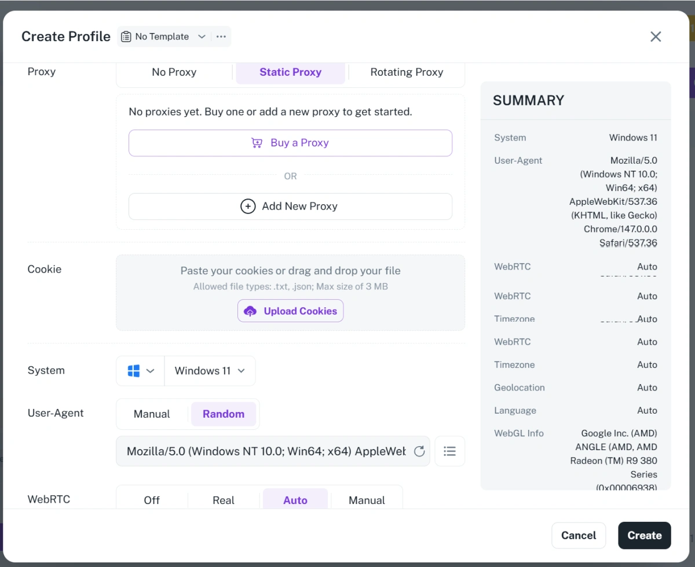Viewport: 695px width, 567px height.
Task: Click the WebGL Info label in Summary
Action: click(x=519, y=433)
